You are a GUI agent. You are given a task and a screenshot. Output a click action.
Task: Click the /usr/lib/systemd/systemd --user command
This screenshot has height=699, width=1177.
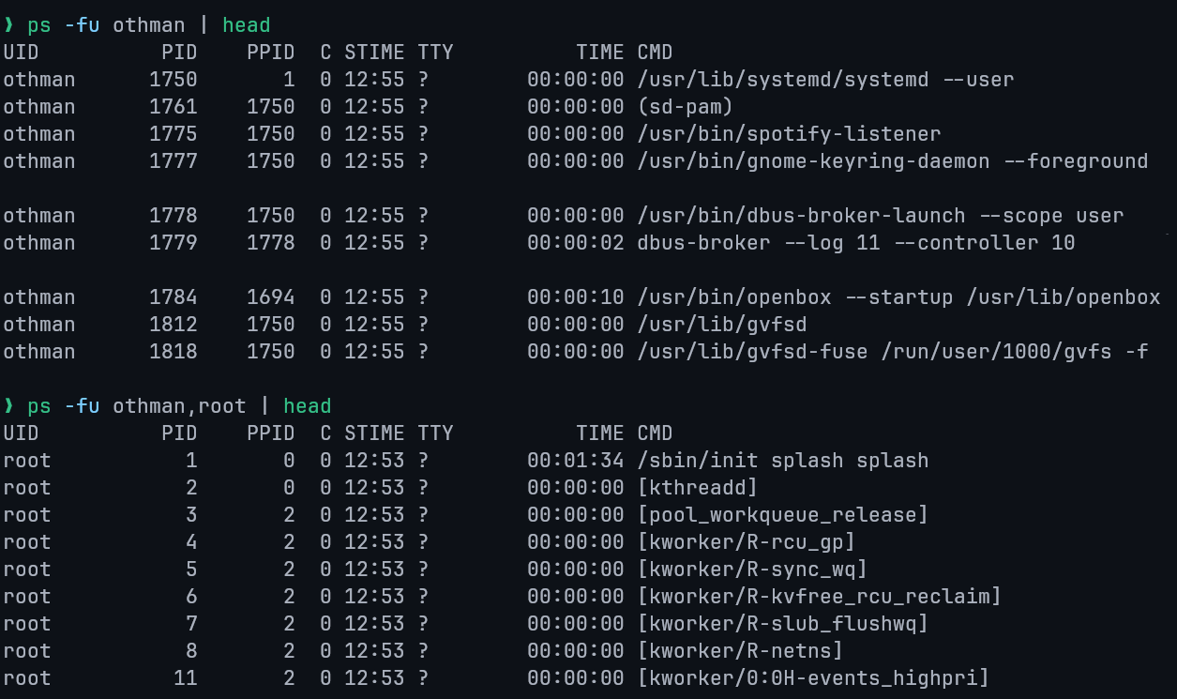(x=825, y=80)
